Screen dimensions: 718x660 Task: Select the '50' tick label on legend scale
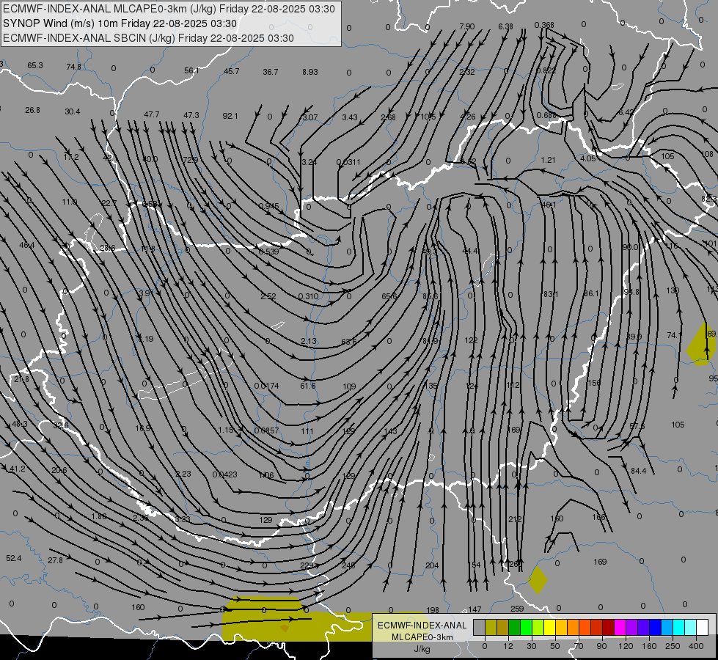tap(554, 646)
